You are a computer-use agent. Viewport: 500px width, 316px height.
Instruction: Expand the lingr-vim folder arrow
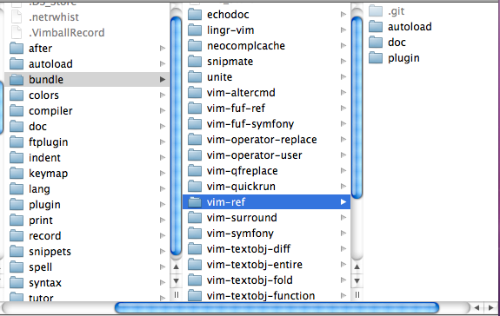[x=343, y=30]
